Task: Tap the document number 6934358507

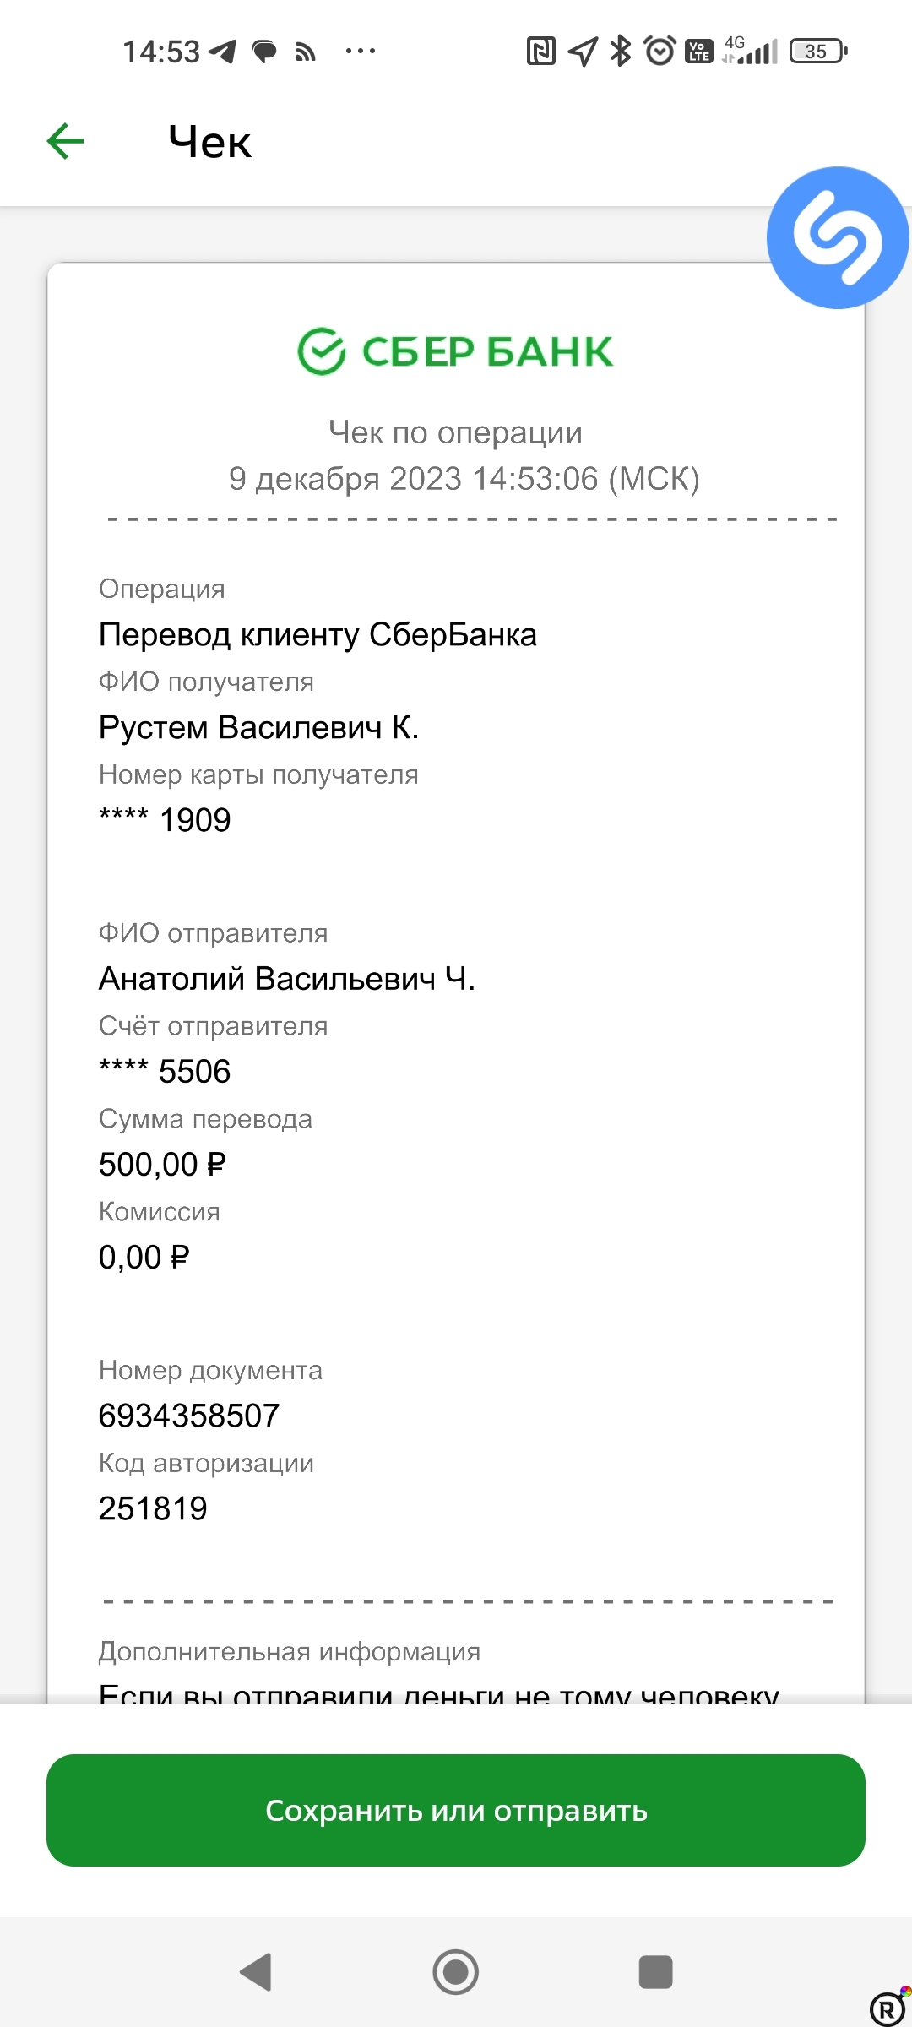Action: tap(187, 1415)
